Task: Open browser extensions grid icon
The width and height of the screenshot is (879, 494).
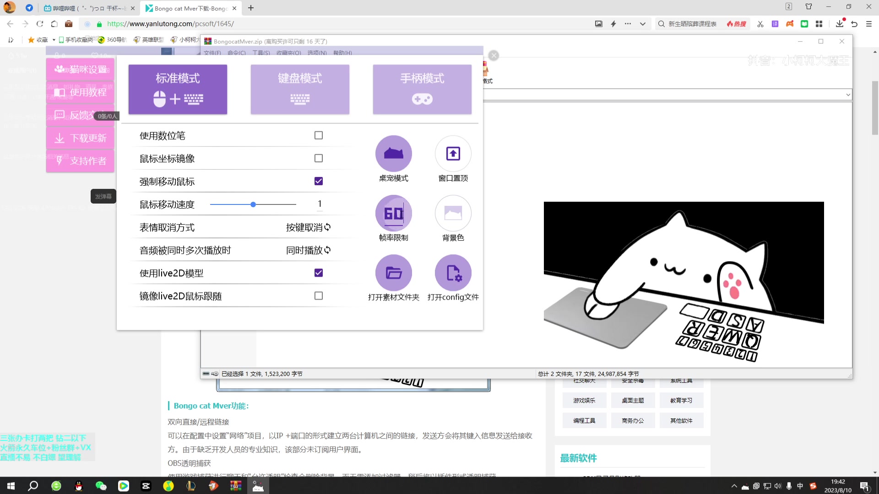Action: pos(819,24)
